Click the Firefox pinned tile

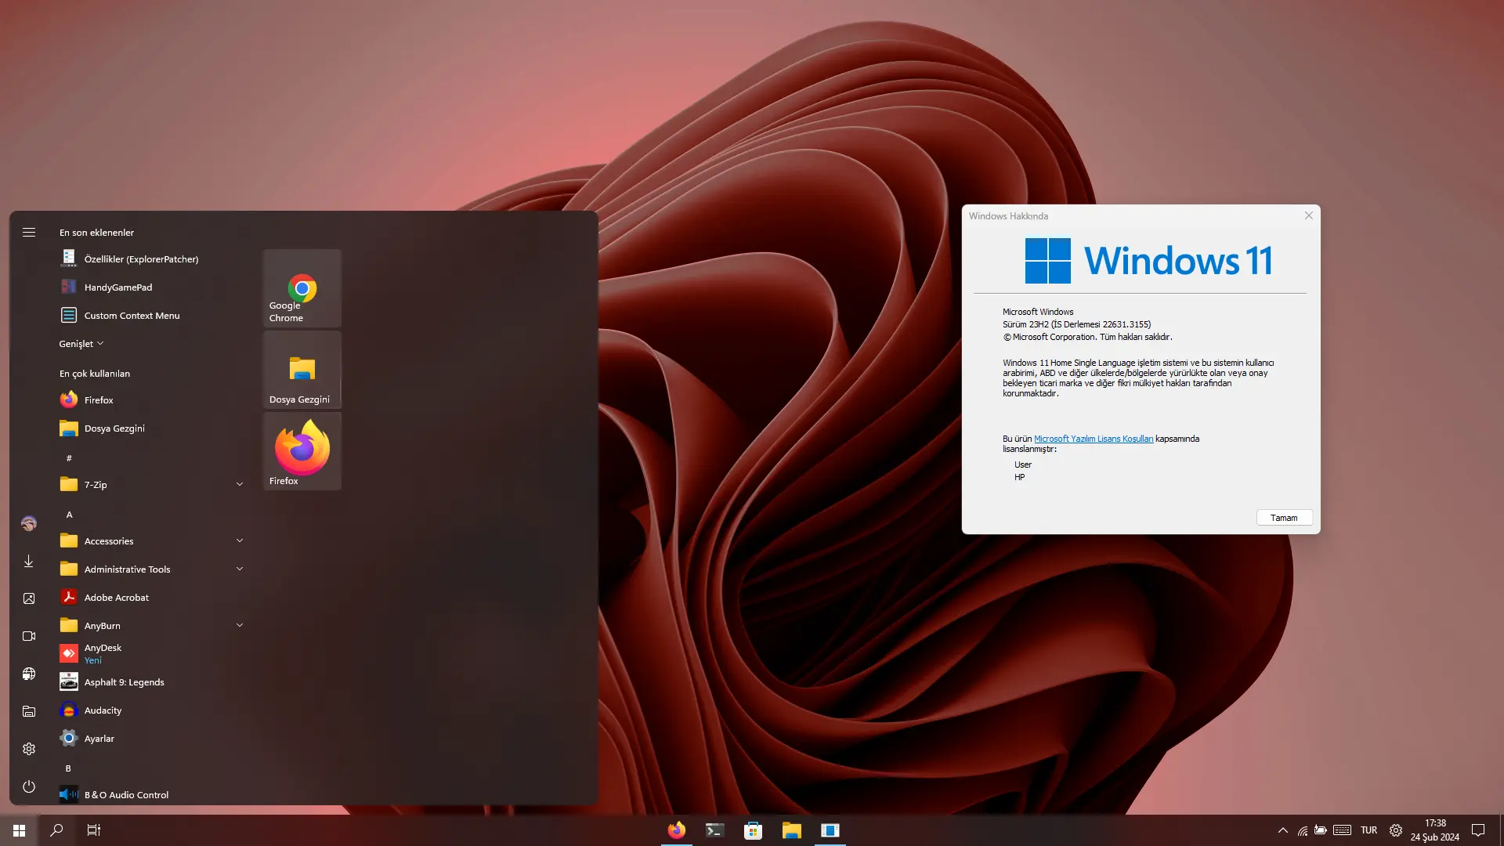(x=302, y=451)
